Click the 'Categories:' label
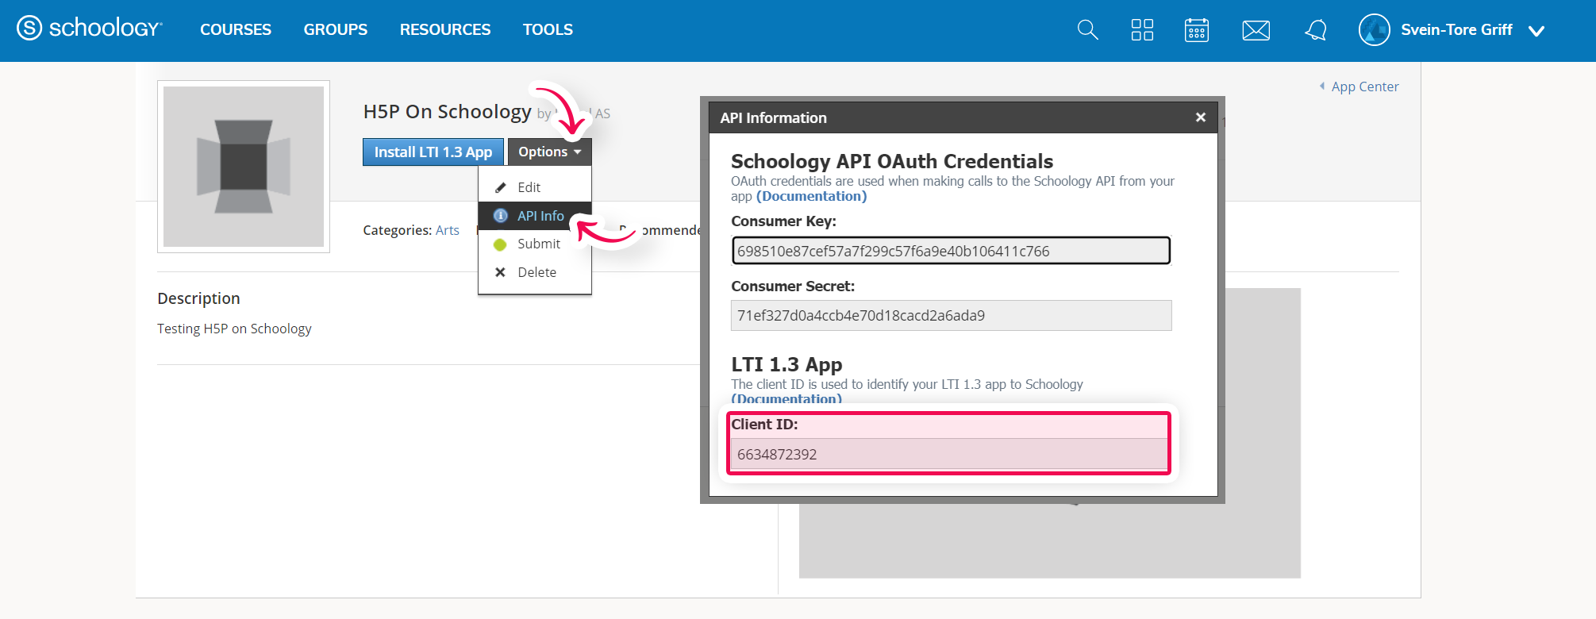 point(398,230)
